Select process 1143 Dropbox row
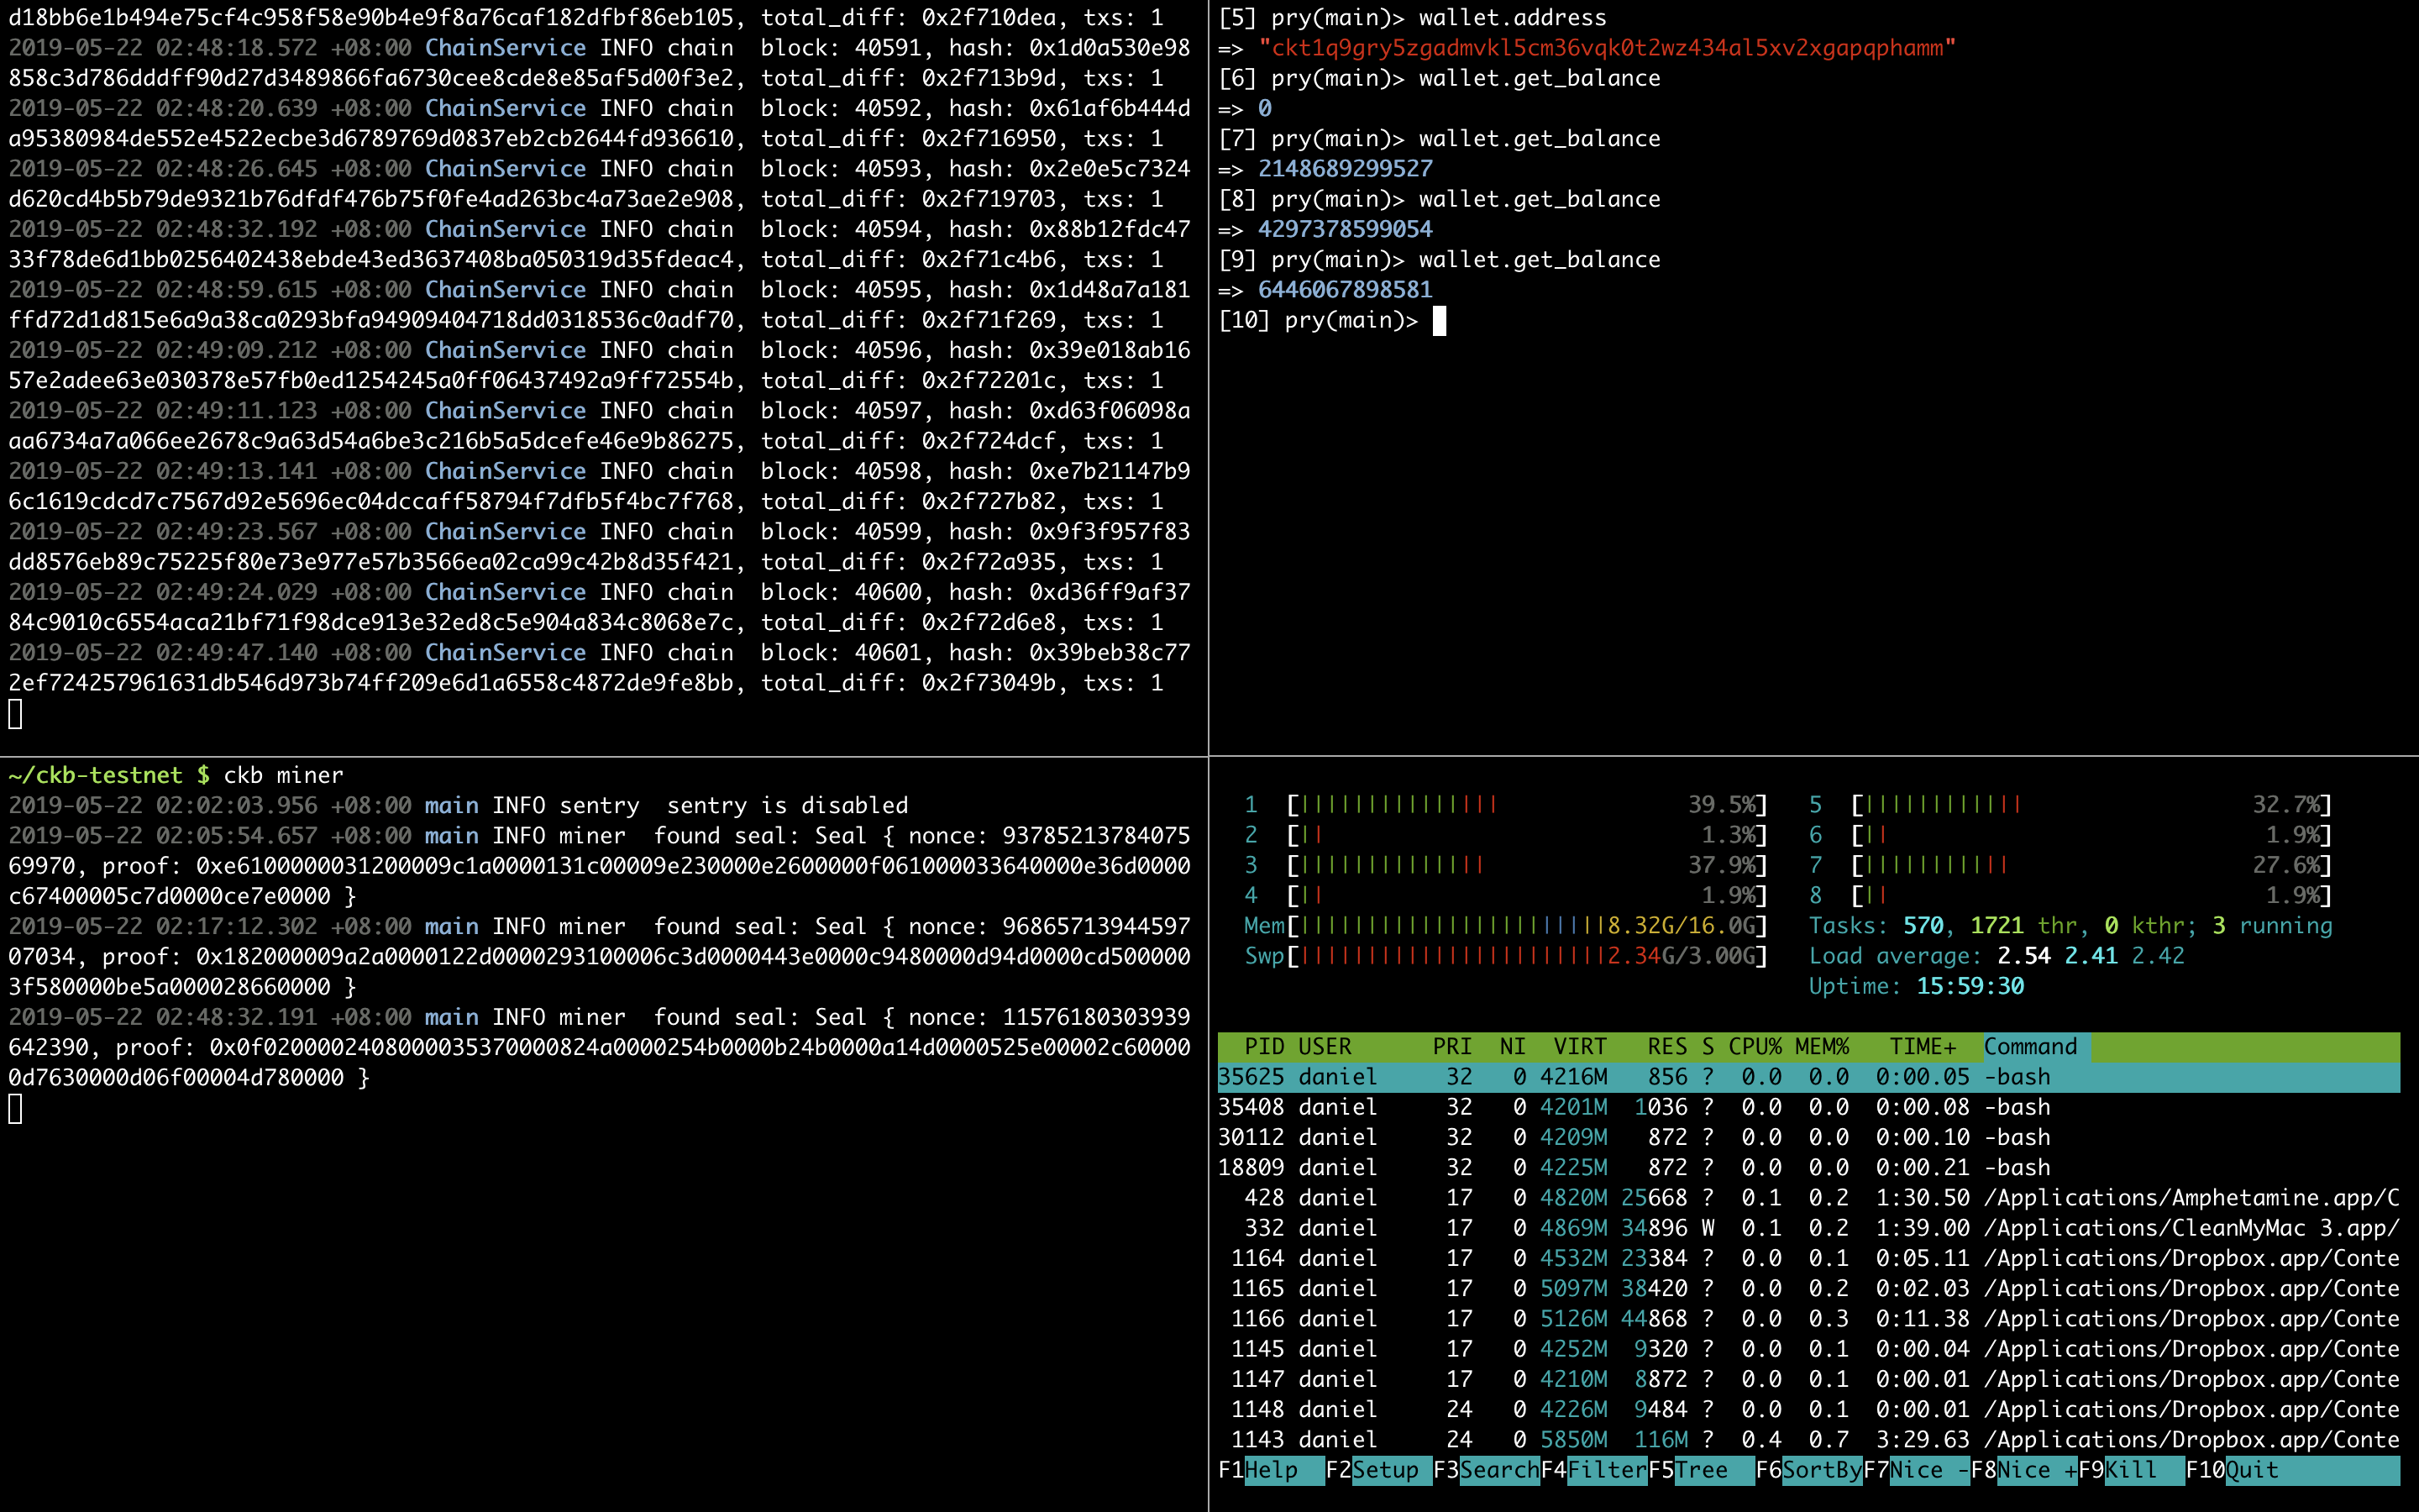Viewport: 2419px width, 1512px height. [x=1808, y=1440]
